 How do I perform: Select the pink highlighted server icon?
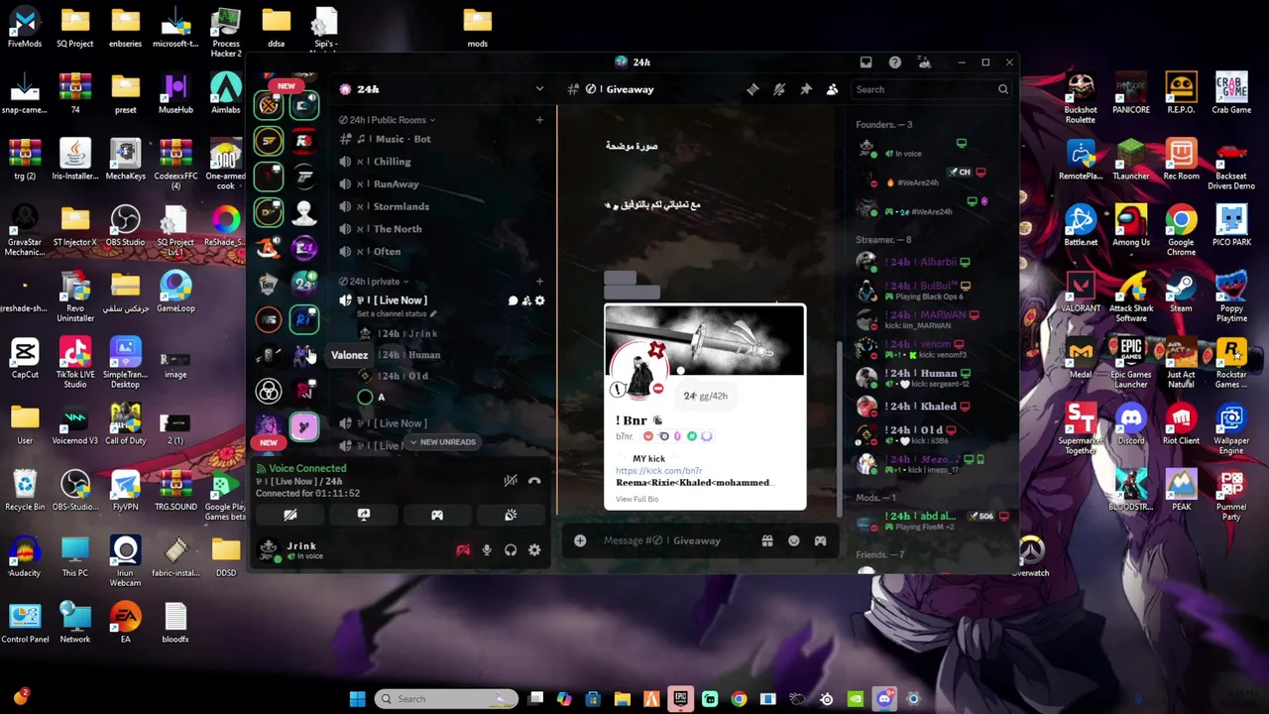tap(304, 426)
